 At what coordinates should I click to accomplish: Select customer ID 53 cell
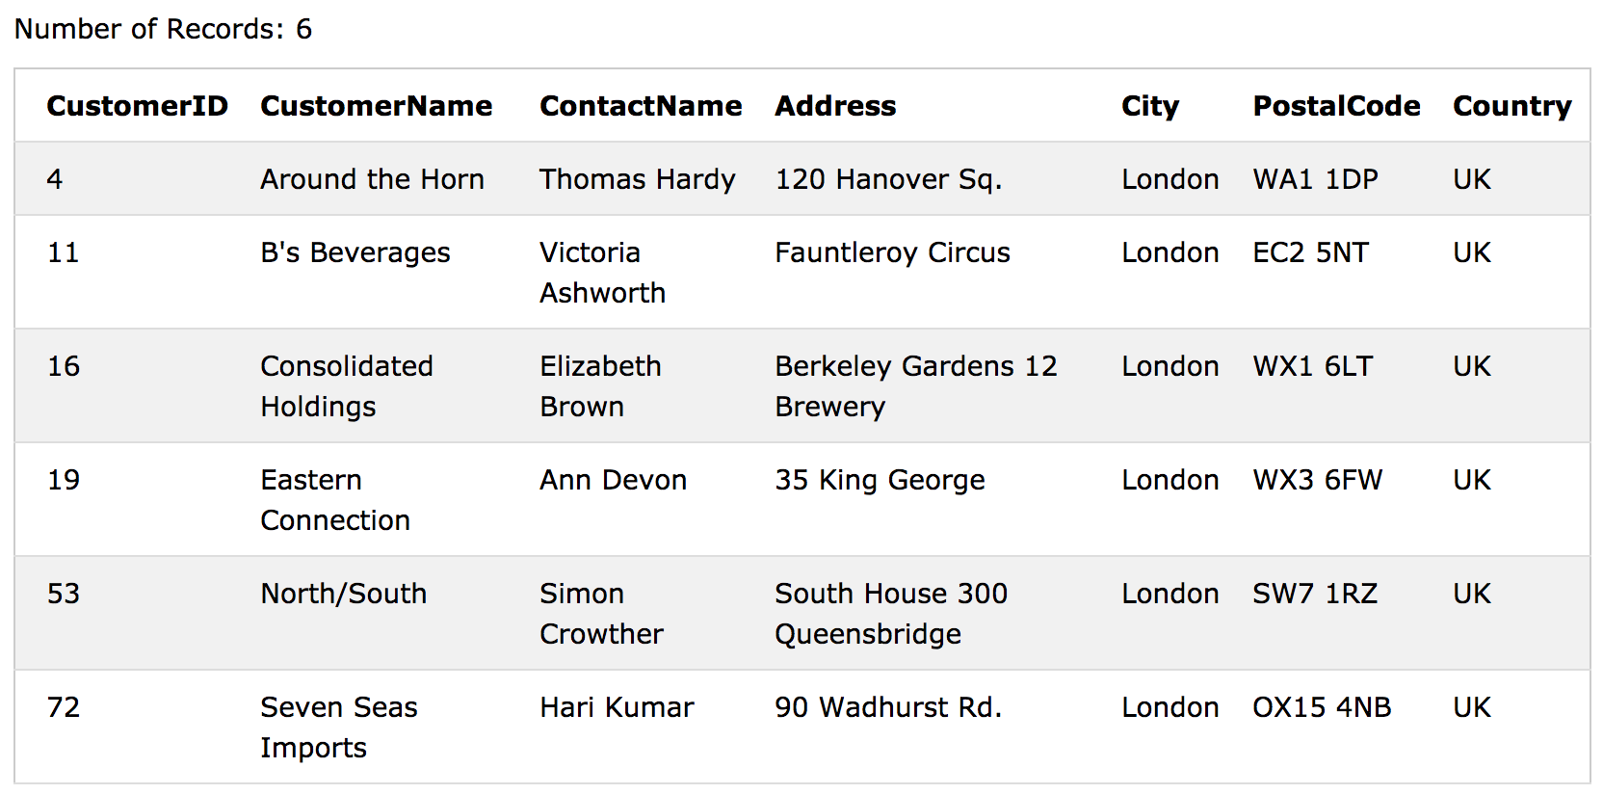click(x=64, y=594)
